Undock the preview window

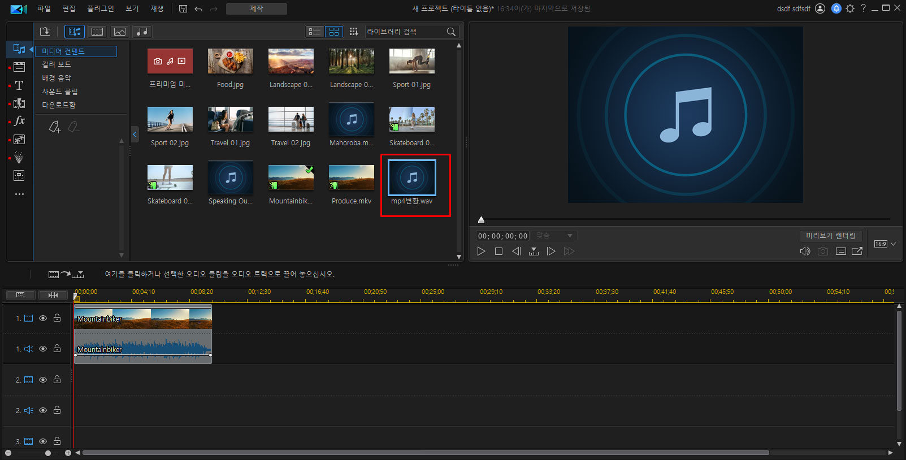point(857,251)
